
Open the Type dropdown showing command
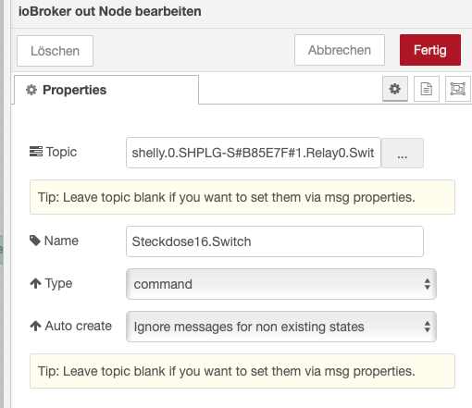tap(281, 284)
